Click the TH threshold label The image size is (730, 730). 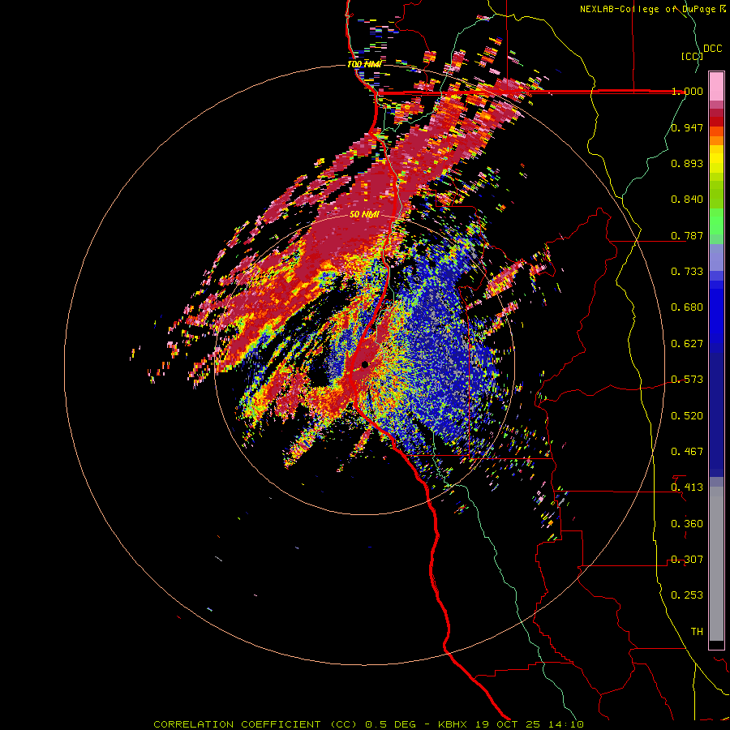(x=697, y=631)
